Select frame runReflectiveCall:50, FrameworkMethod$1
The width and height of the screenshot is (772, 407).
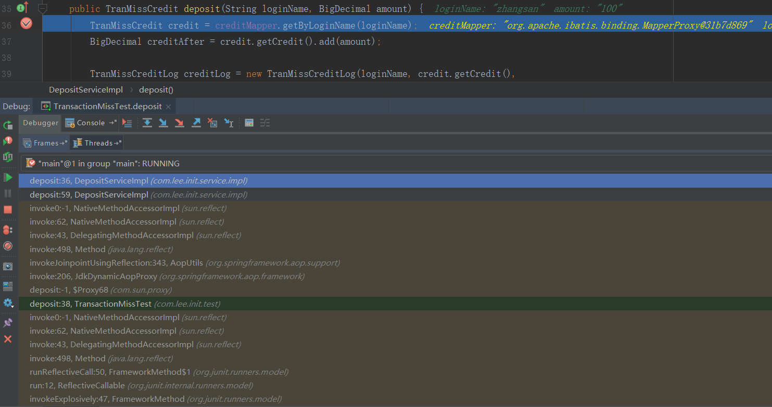point(395,372)
